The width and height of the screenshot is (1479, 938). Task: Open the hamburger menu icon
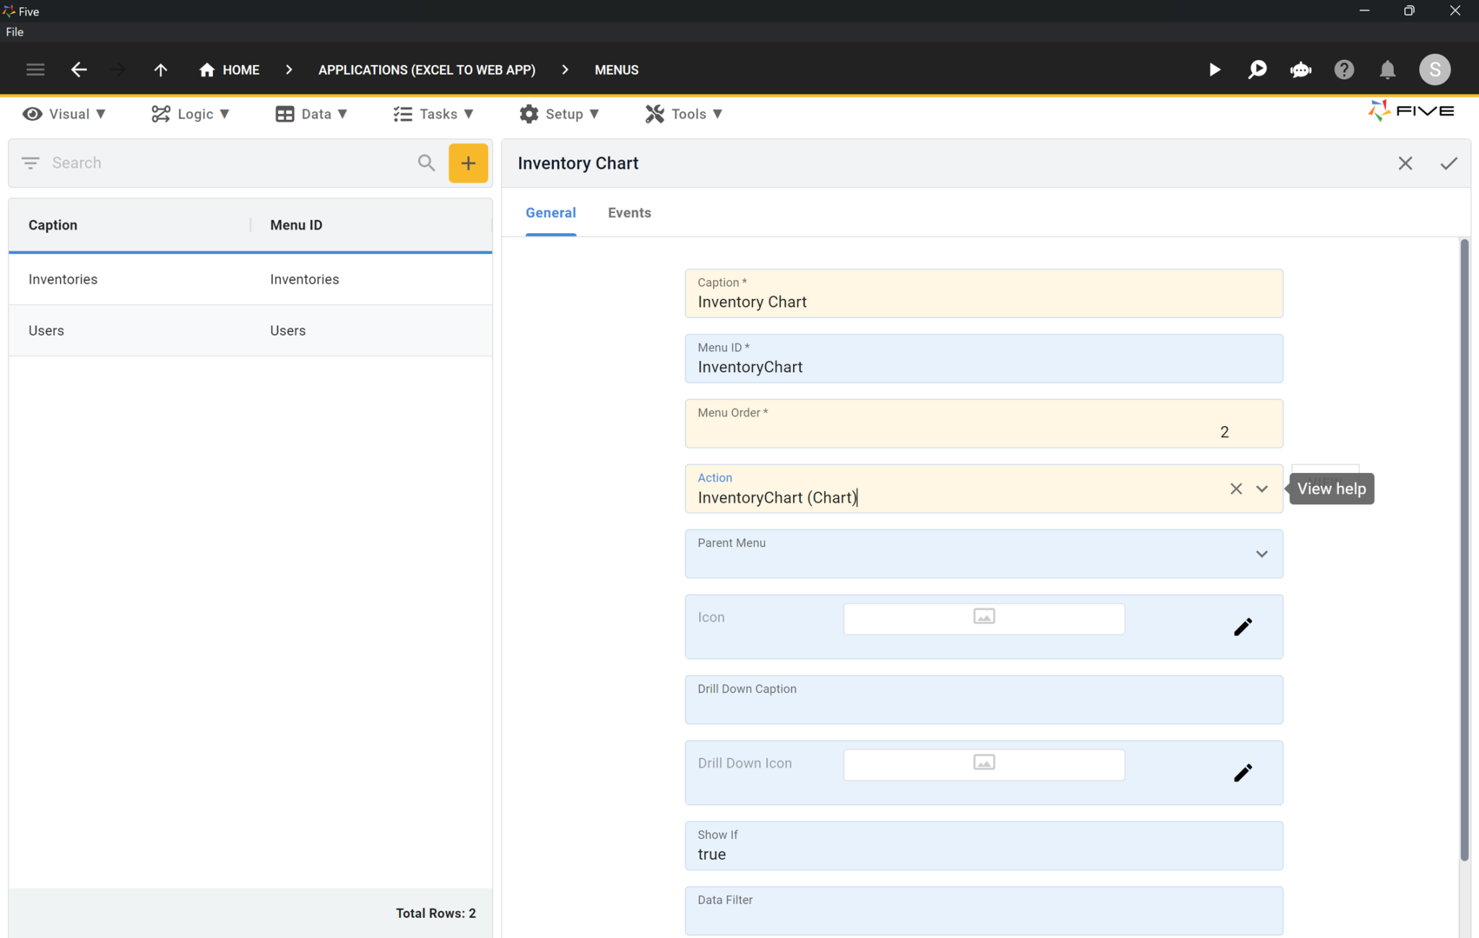click(35, 69)
